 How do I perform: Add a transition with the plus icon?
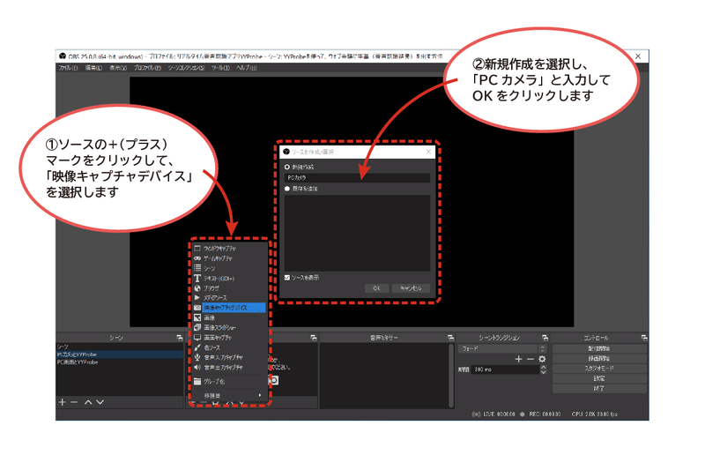click(x=518, y=359)
